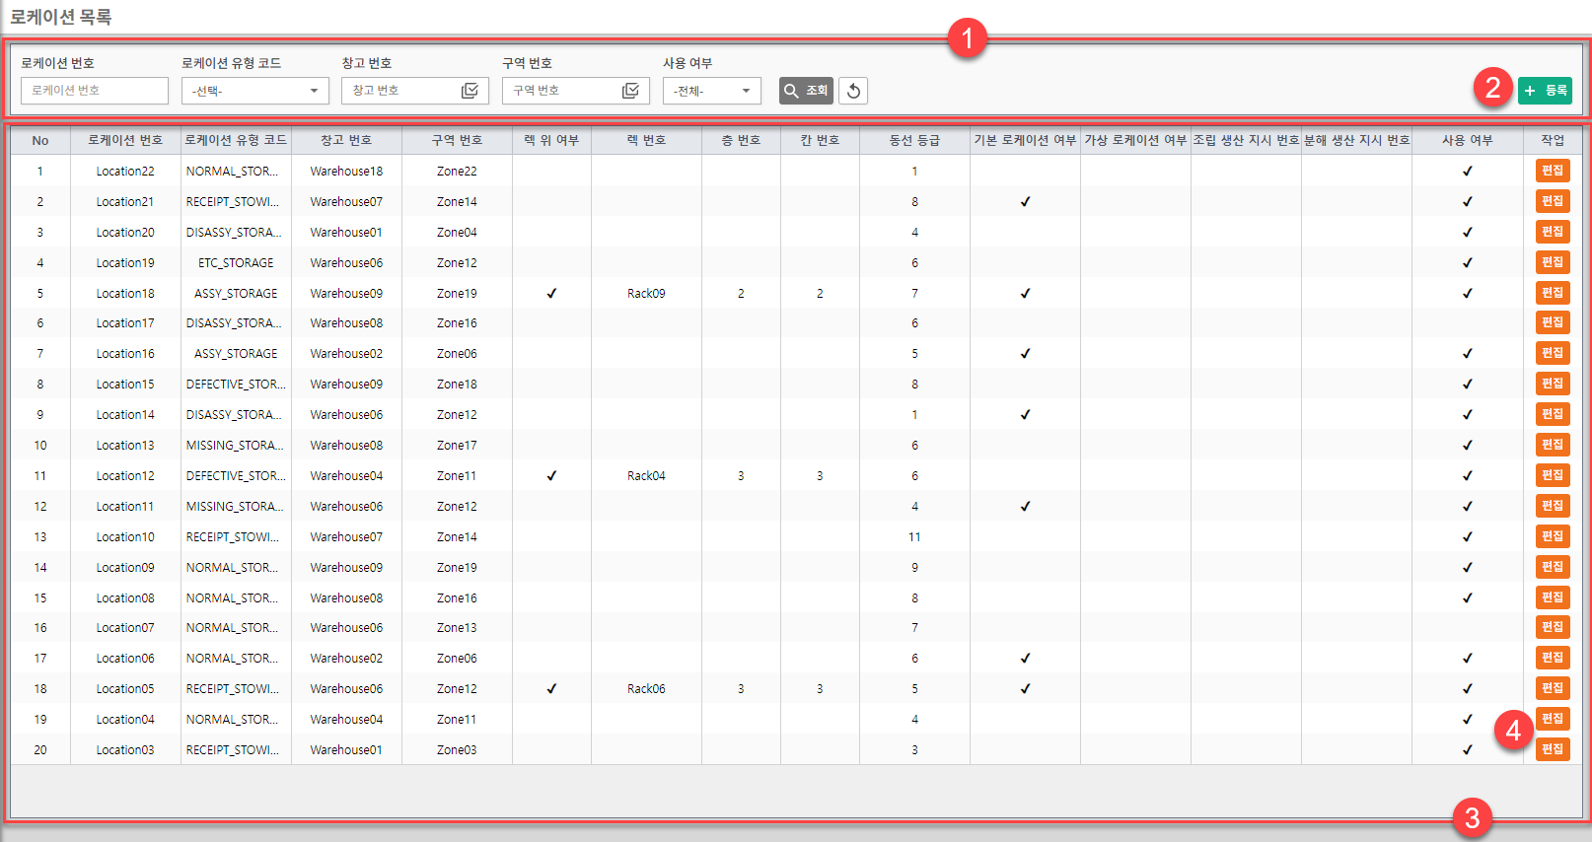This screenshot has width=1592, height=842.
Task: Click the reset refresh icon beside 조회
Action: coord(853,91)
